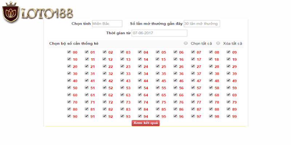Toggle the checkbox for number 99

[228, 116]
